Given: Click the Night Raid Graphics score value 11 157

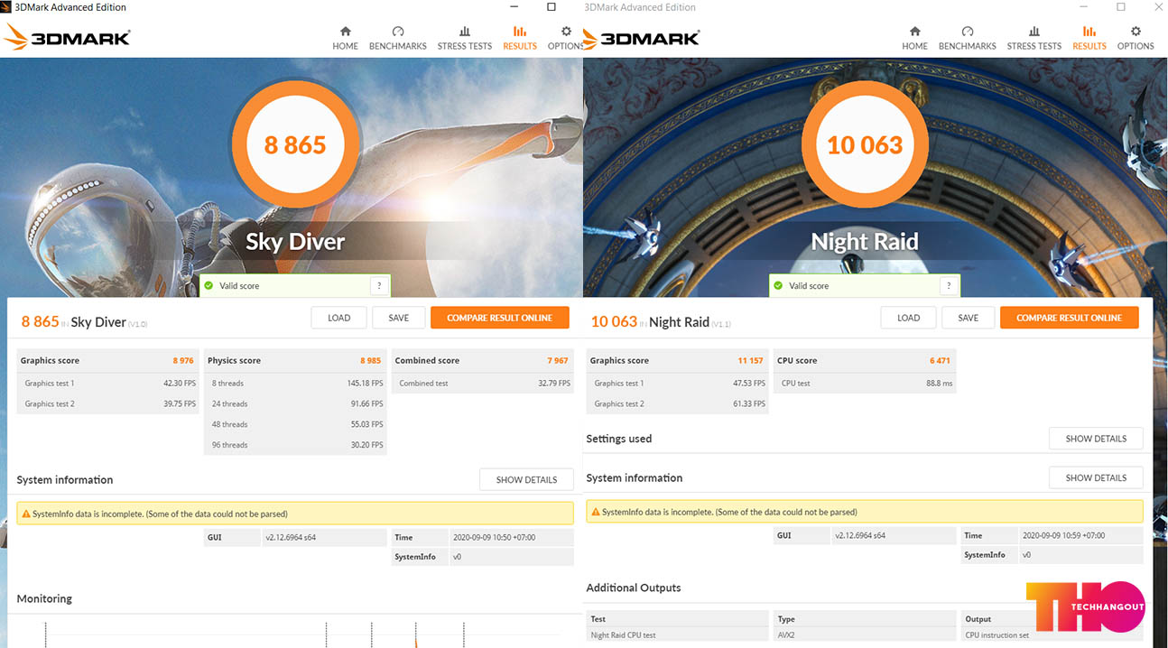Looking at the screenshot, I should (750, 360).
